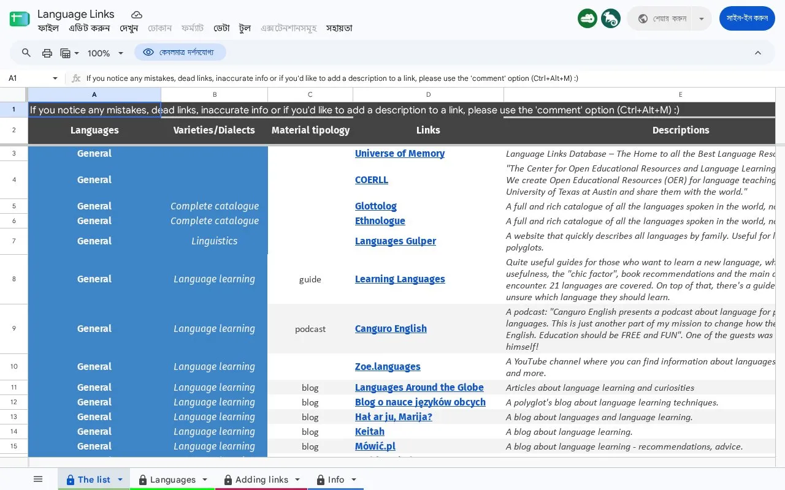Open the COERLL link
785x490 pixels.
[372, 180]
